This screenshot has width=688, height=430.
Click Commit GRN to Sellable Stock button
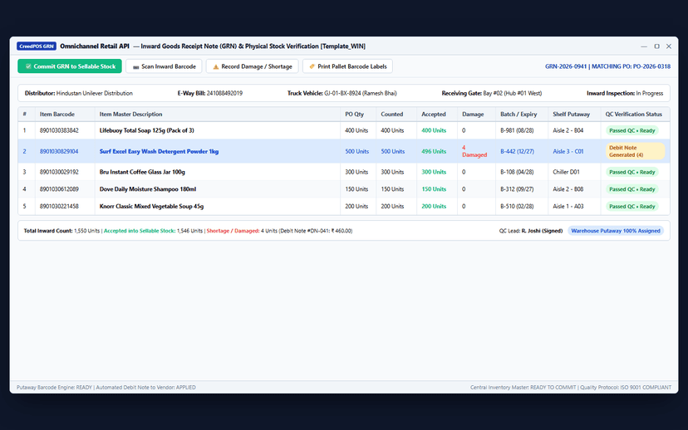click(70, 66)
